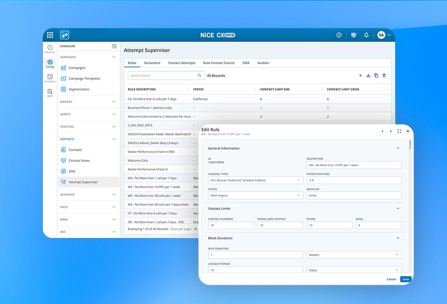Click the download rules icon
This screenshot has height=304, width=447.
click(368, 76)
